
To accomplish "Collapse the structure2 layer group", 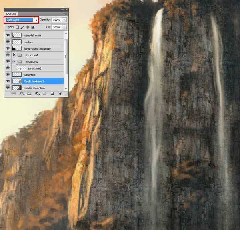I will tap(14, 62).
